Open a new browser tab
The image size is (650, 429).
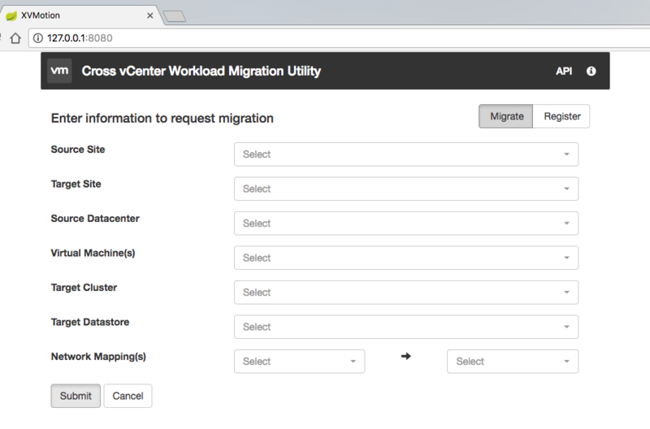click(175, 16)
